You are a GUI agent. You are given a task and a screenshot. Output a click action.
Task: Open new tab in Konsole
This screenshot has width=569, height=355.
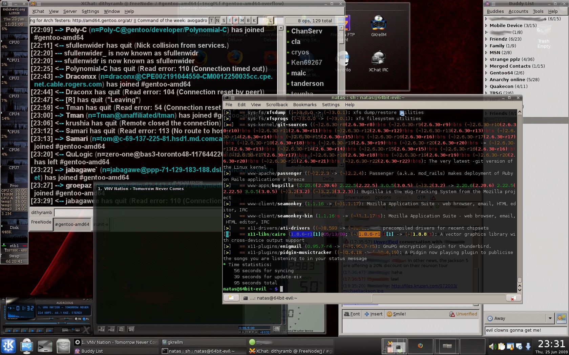(x=231, y=298)
